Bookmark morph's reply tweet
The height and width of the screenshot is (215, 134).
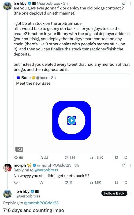[117, 182]
